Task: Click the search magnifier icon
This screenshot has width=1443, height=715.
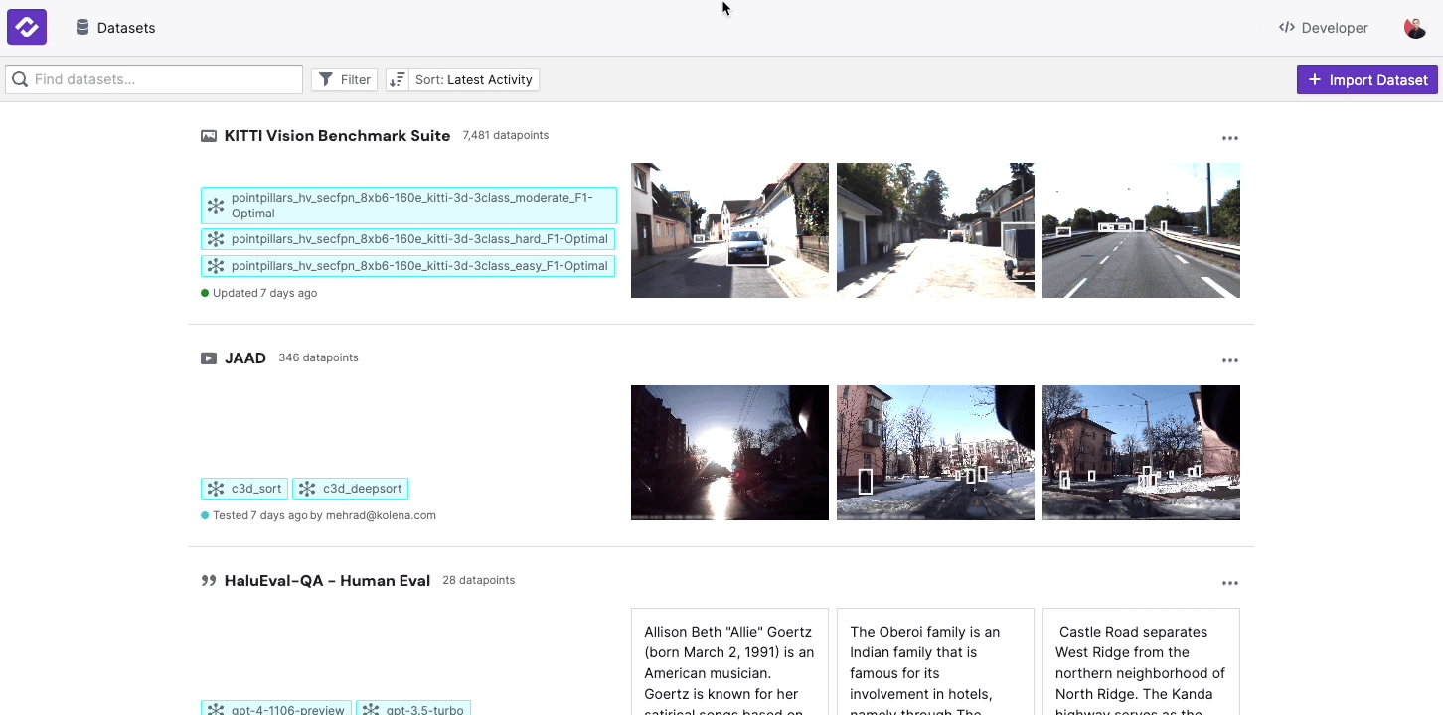Action: pyautogui.click(x=20, y=78)
